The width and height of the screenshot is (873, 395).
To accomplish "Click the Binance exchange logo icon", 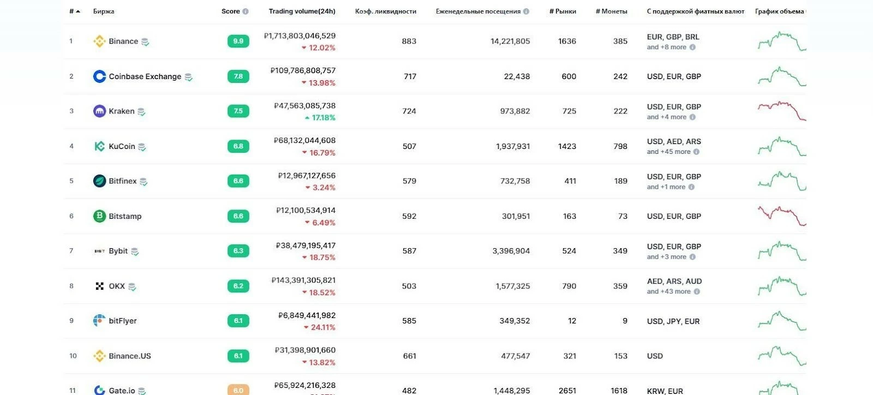I will point(99,41).
